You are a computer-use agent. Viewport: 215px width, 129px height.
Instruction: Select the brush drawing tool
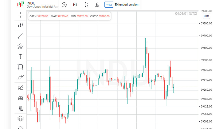(21, 77)
